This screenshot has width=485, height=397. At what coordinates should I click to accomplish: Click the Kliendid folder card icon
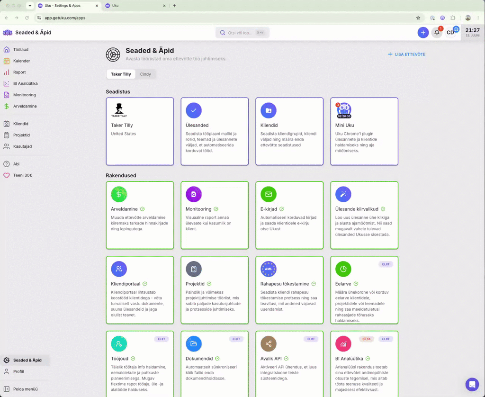click(269, 110)
